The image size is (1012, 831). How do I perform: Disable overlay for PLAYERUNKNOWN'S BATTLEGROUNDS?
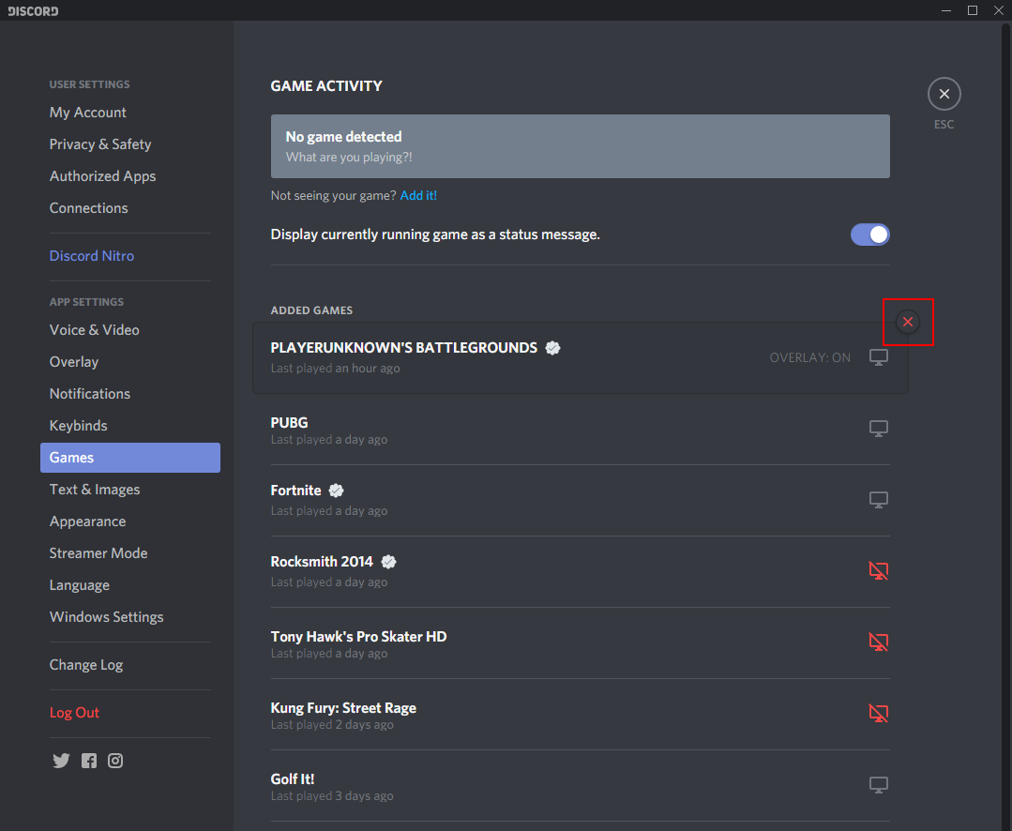click(x=878, y=357)
